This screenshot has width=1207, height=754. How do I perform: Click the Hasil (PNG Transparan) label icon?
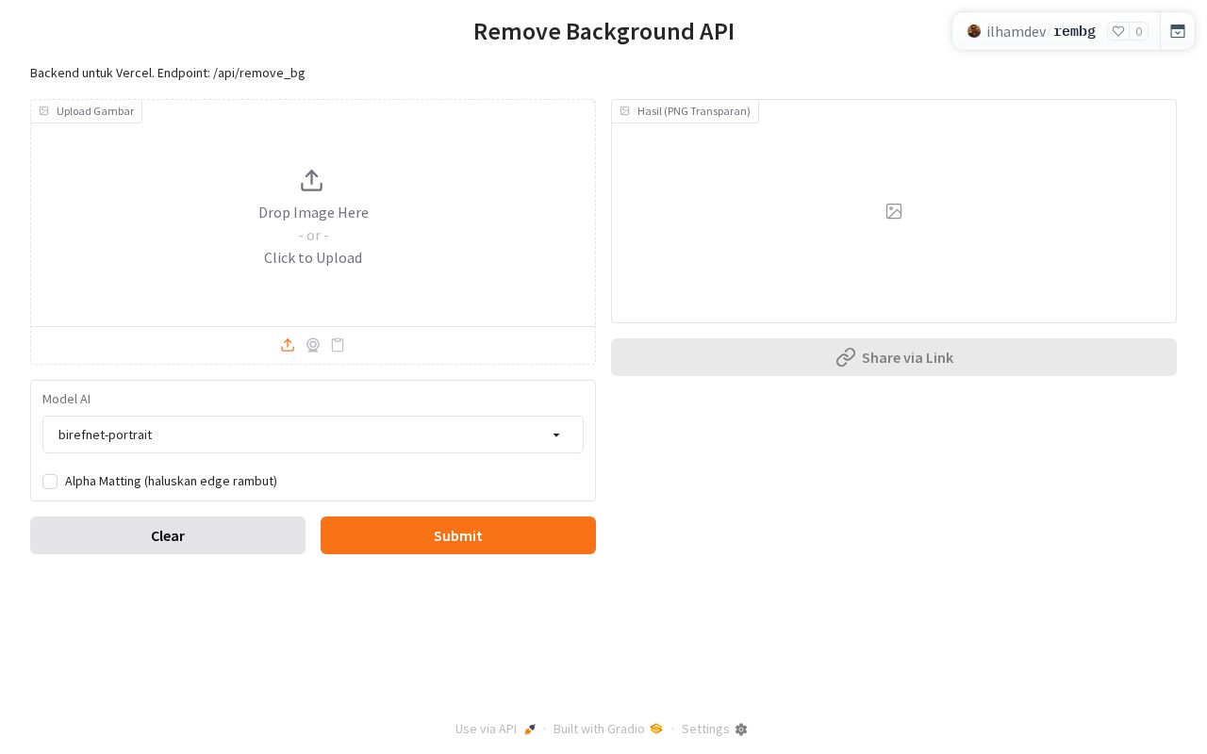[624, 111]
